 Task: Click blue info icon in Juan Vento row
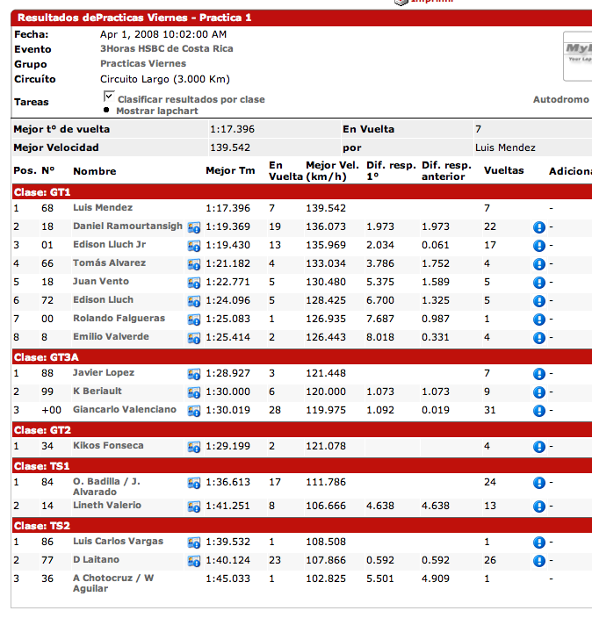pos(538,283)
